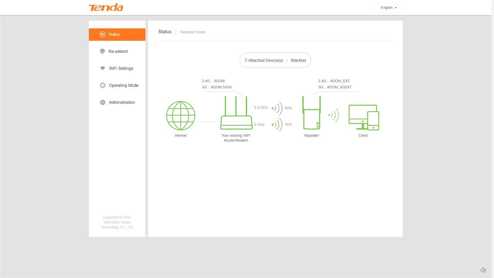
Task: Select the Status menu item
Action: click(x=117, y=34)
